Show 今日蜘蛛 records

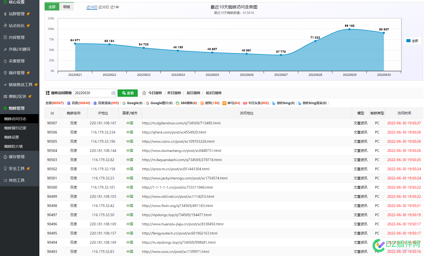pos(155,93)
